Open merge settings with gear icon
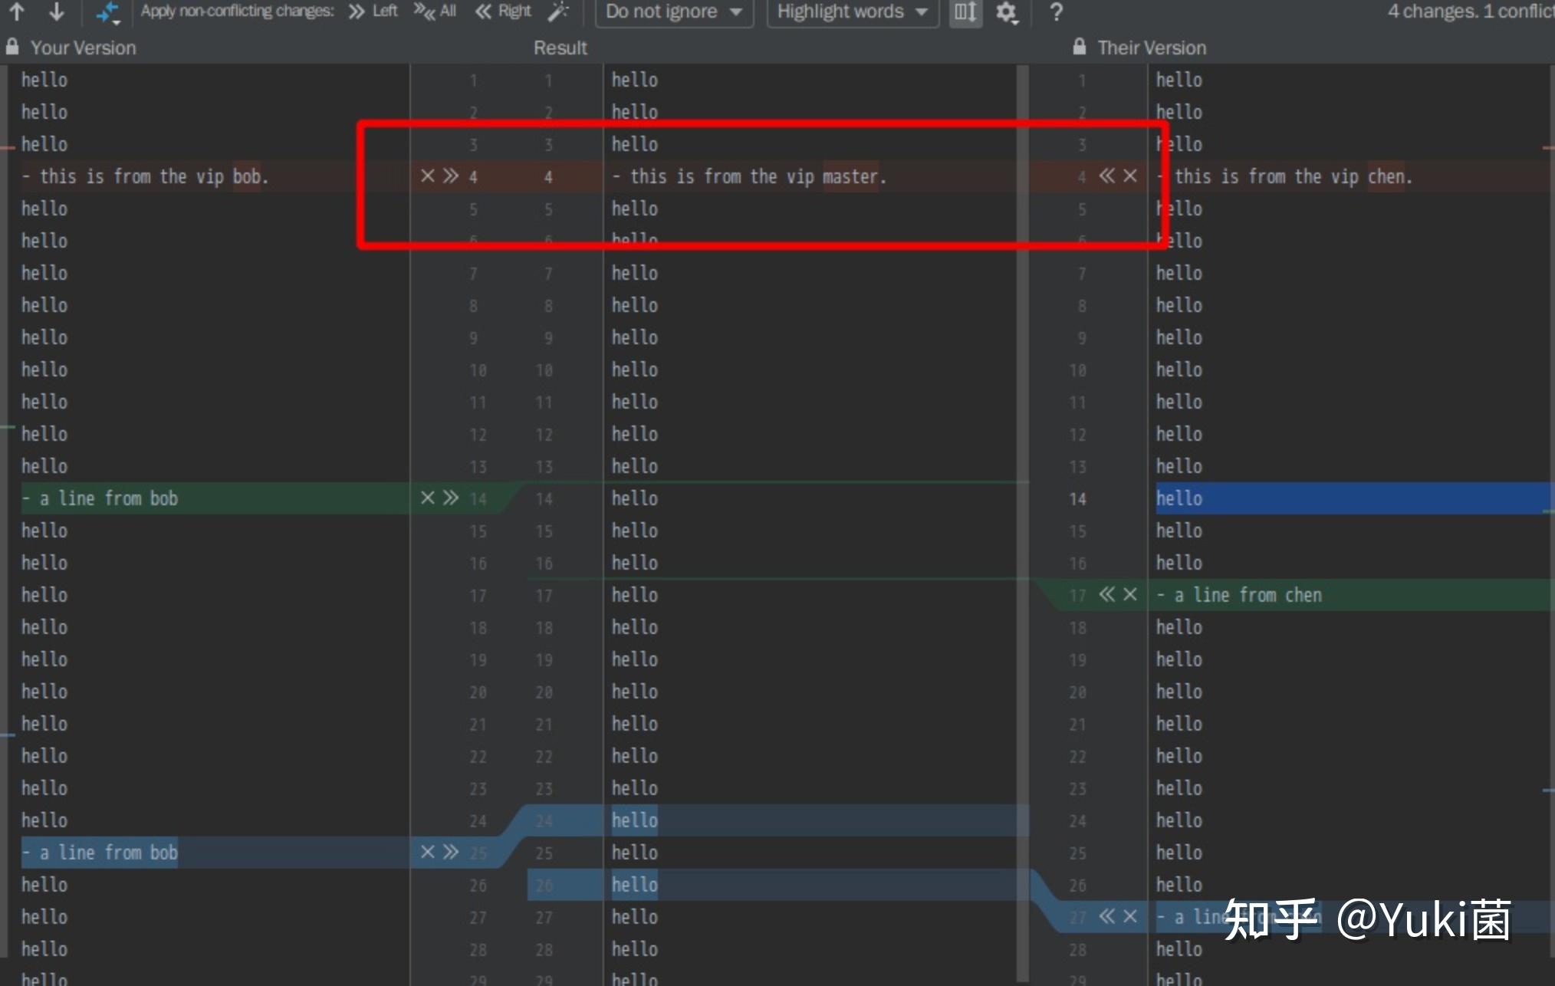The width and height of the screenshot is (1555, 986). (1007, 12)
